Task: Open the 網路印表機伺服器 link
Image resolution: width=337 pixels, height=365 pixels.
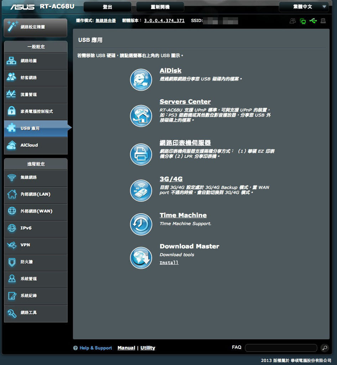Action: 185,143
